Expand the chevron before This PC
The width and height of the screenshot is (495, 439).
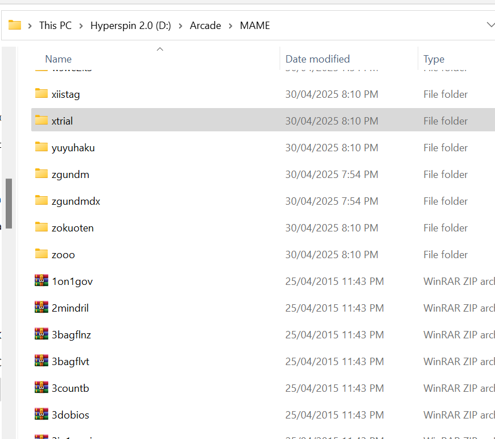[30, 26]
